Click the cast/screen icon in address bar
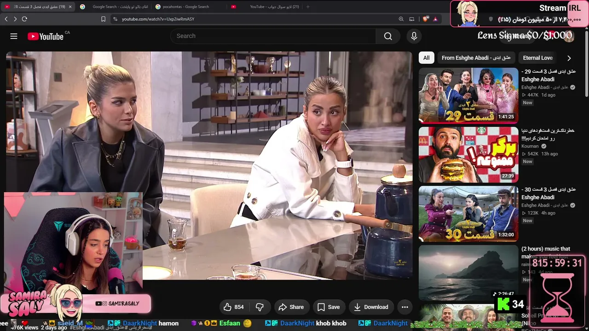The image size is (589, 331). (x=412, y=19)
